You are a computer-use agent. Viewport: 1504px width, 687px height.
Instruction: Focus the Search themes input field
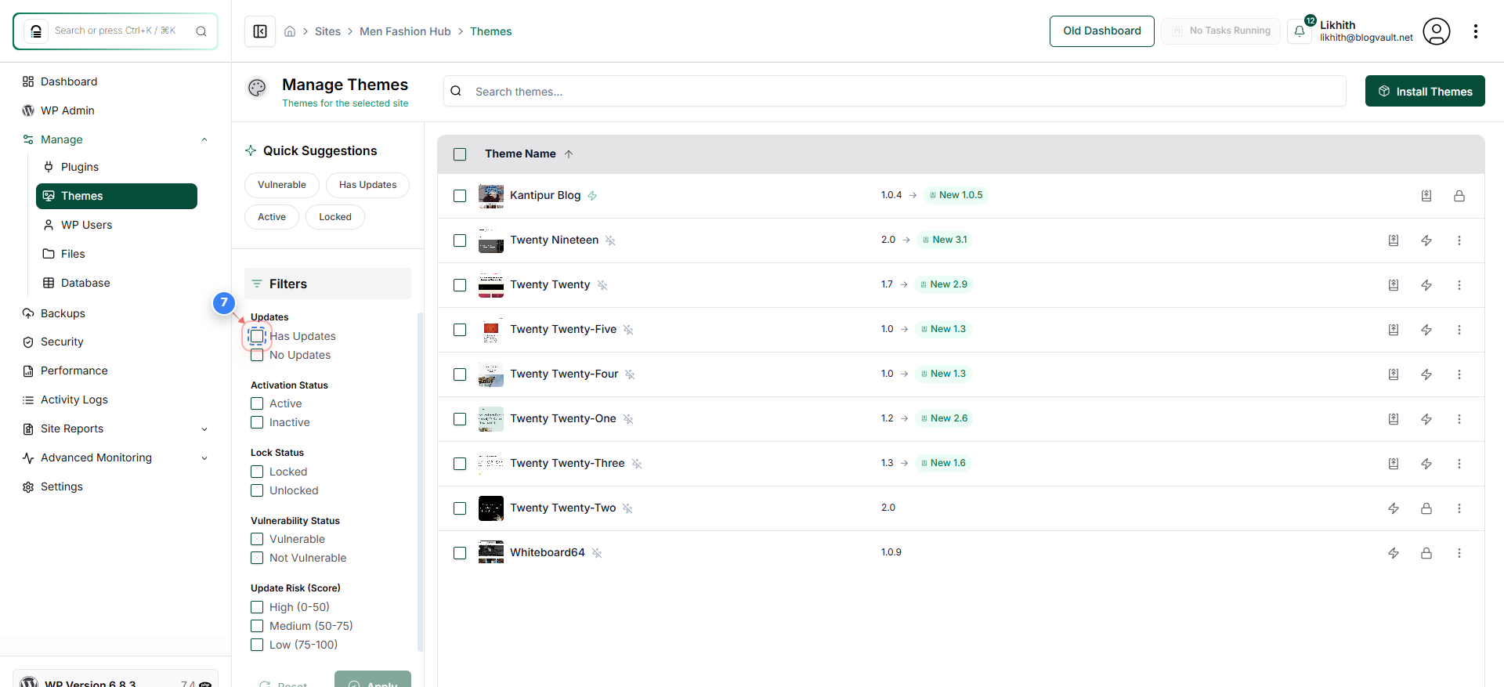tap(895, 91)
